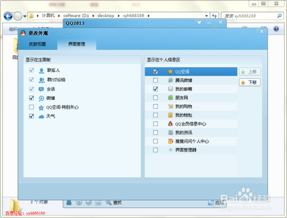Toggle the 会话 checkbox
The image size is (287, 218).
(x=32, y=89)
